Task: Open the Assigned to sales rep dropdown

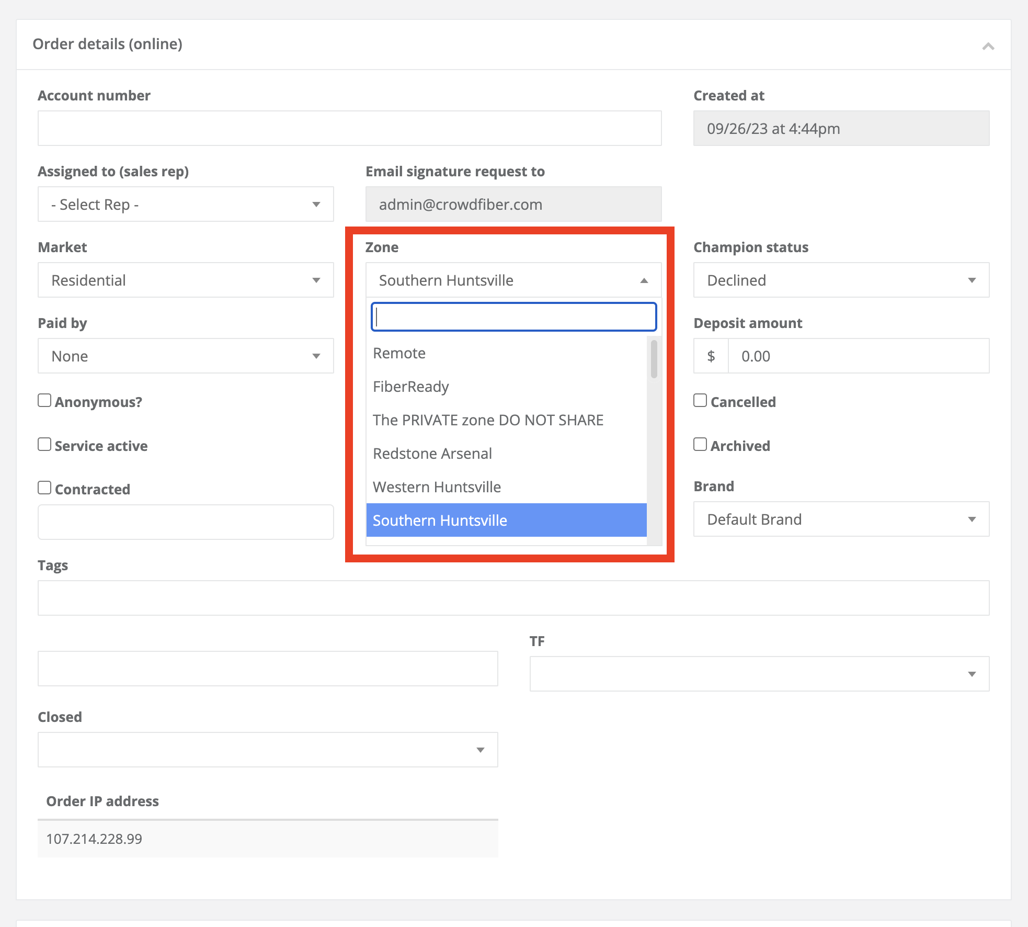Action: [186, 205]
